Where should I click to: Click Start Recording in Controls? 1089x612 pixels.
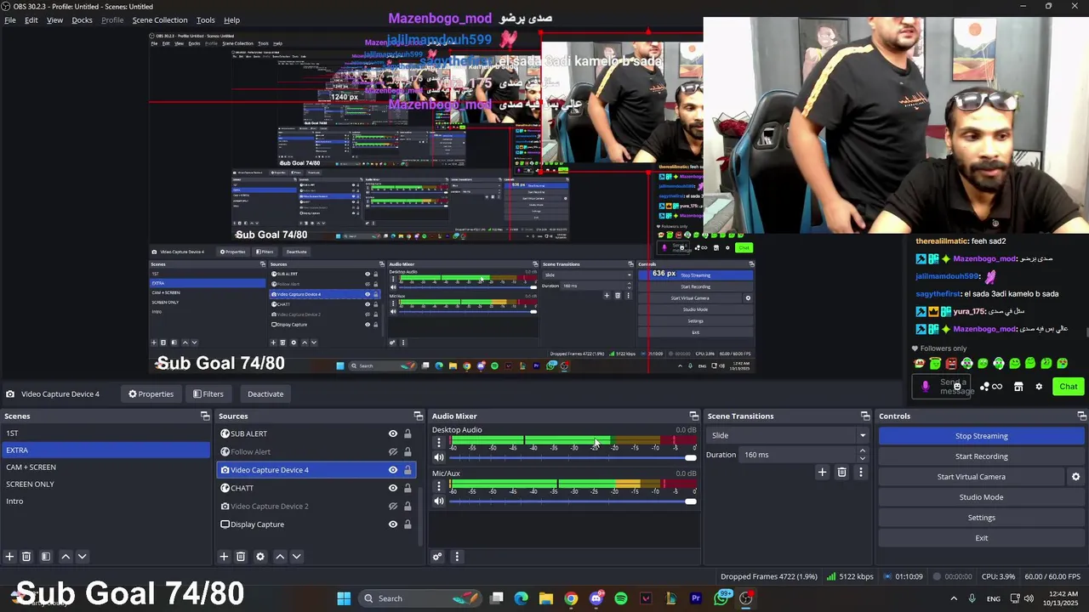(981, 456)
